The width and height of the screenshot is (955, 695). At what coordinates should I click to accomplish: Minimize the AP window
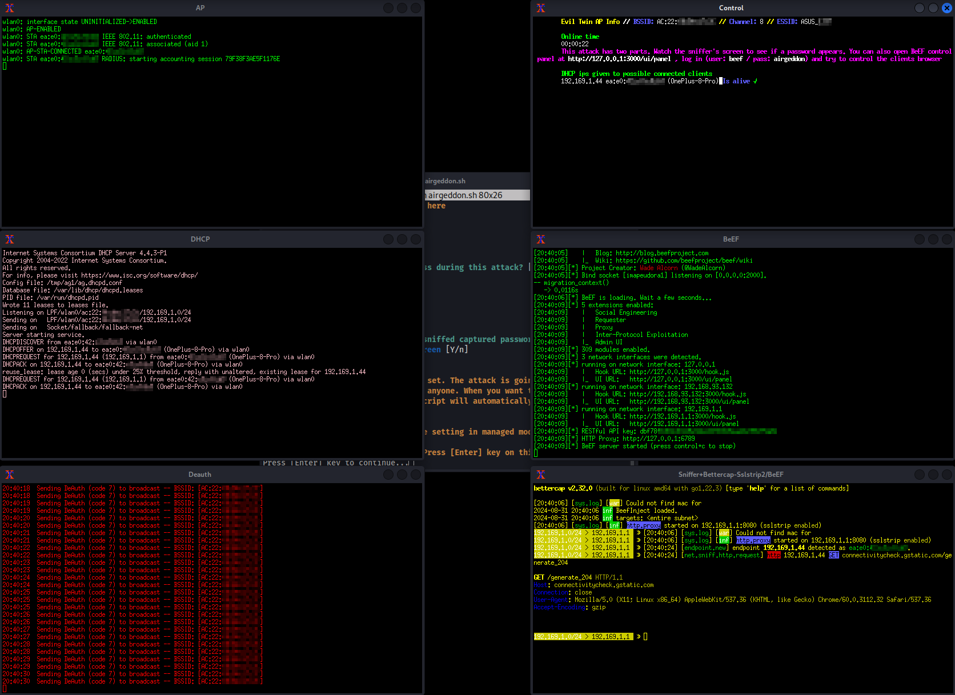click(388, 8)
